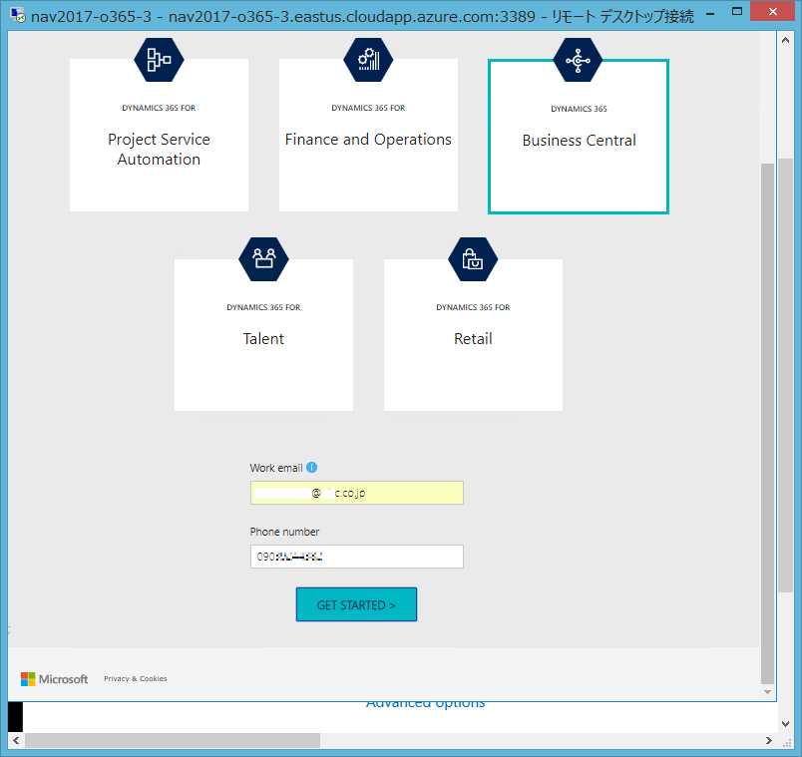Screen dimensions: 802x757
Task: Close the Remote Desktop connection window
Action: point(773,12)
